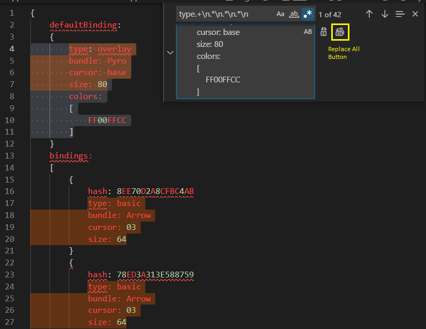This screenshot has width=426, height=329.
Task: Click the defaultBinding key text
Action: point(84,25)
